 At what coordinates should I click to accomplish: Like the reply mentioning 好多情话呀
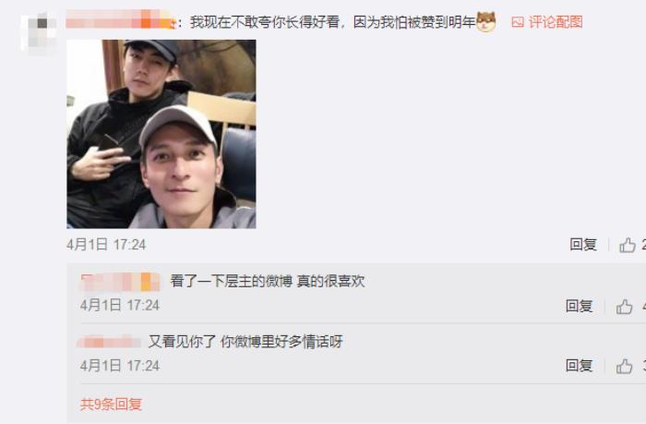[x=624, y=366]
